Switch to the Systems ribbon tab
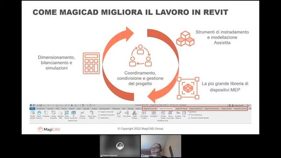 pos(72,108)
